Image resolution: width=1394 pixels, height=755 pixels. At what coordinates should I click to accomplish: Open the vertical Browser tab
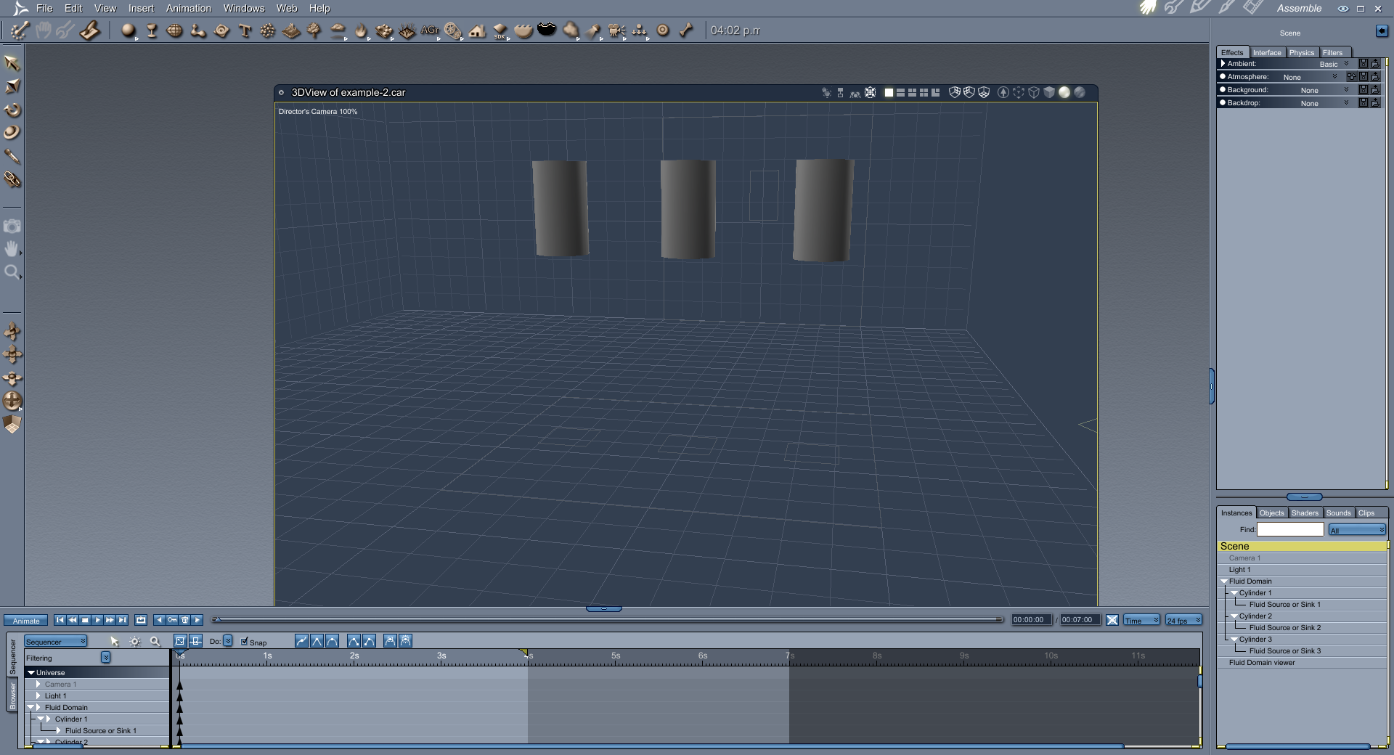(x=12, y=696)
